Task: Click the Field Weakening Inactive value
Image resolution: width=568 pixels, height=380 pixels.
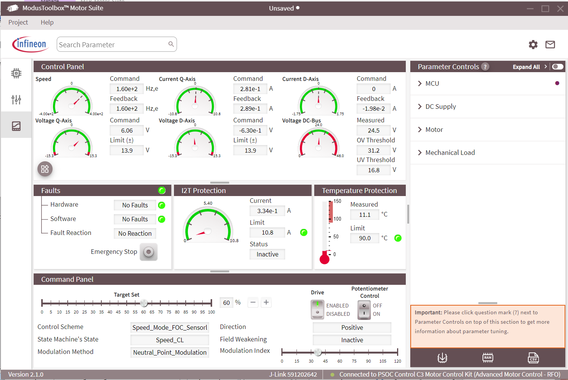Action: click(352, 340)
